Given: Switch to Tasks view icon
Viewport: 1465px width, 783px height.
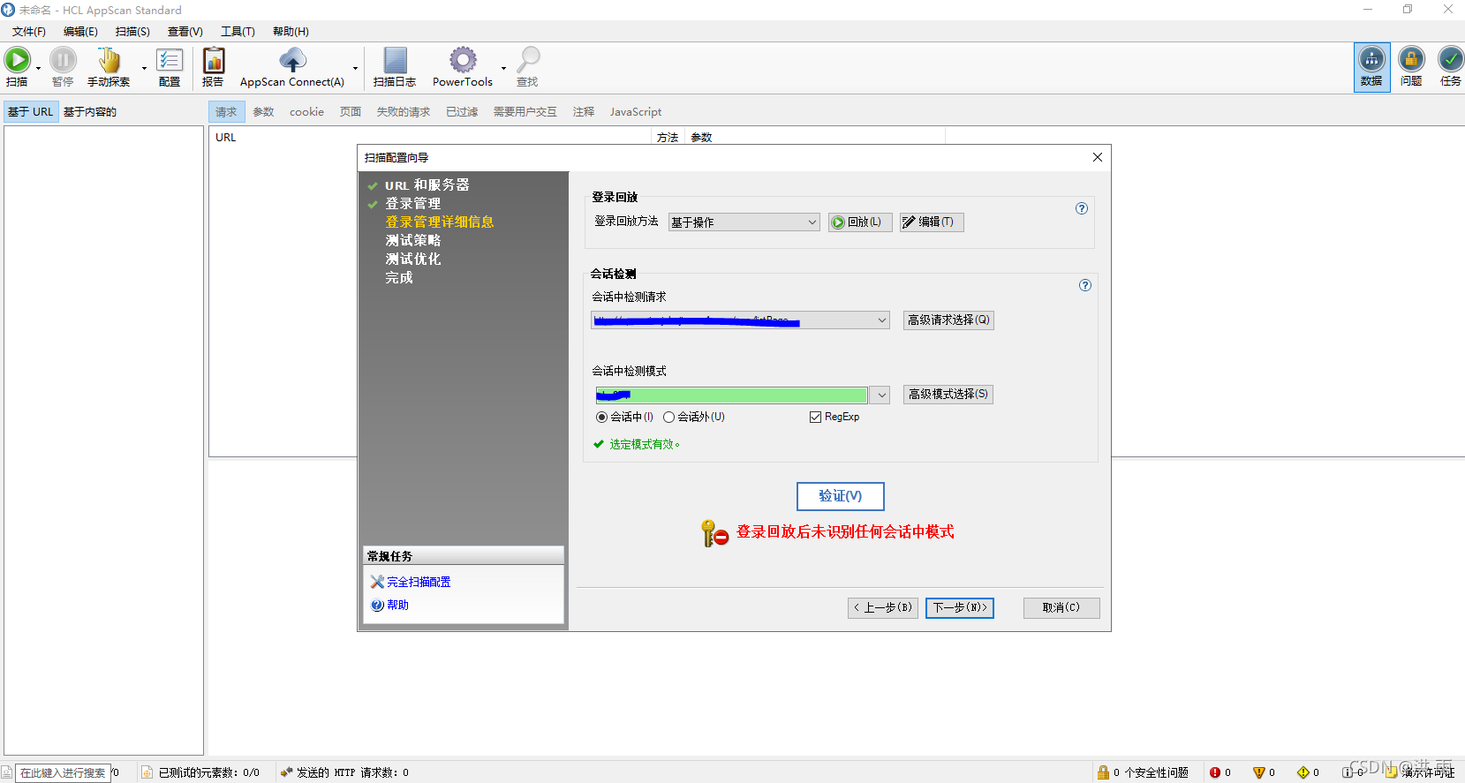Looking at the screenshot, I should tap(1450, 59).
